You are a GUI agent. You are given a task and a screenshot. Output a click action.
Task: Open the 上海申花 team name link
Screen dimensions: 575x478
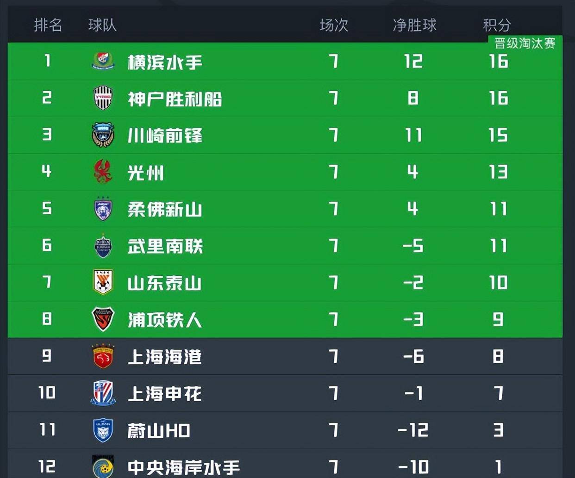click(164, 394)
